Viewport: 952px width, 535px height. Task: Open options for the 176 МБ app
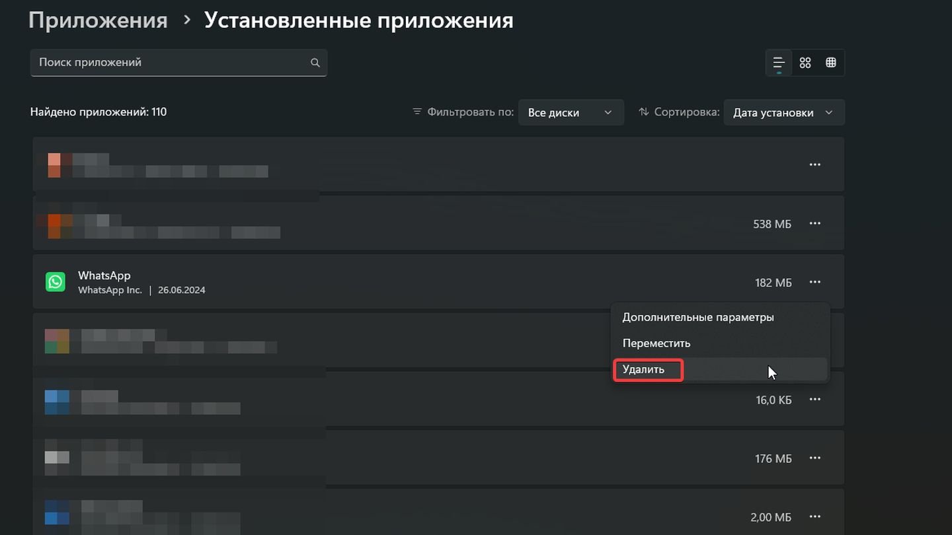point(815,458)
